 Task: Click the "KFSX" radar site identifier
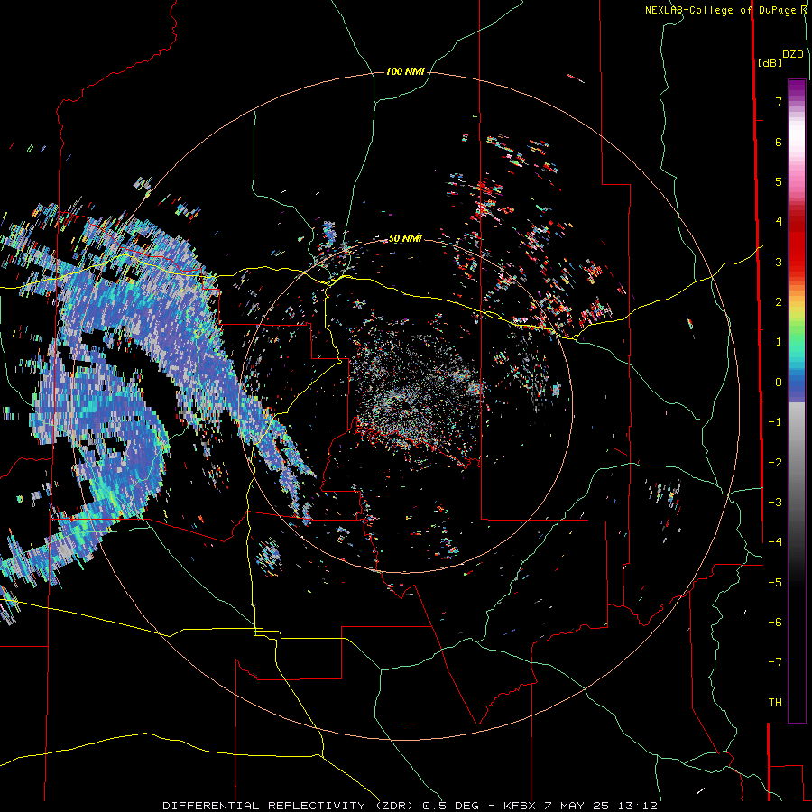click(x=519, y=806)
